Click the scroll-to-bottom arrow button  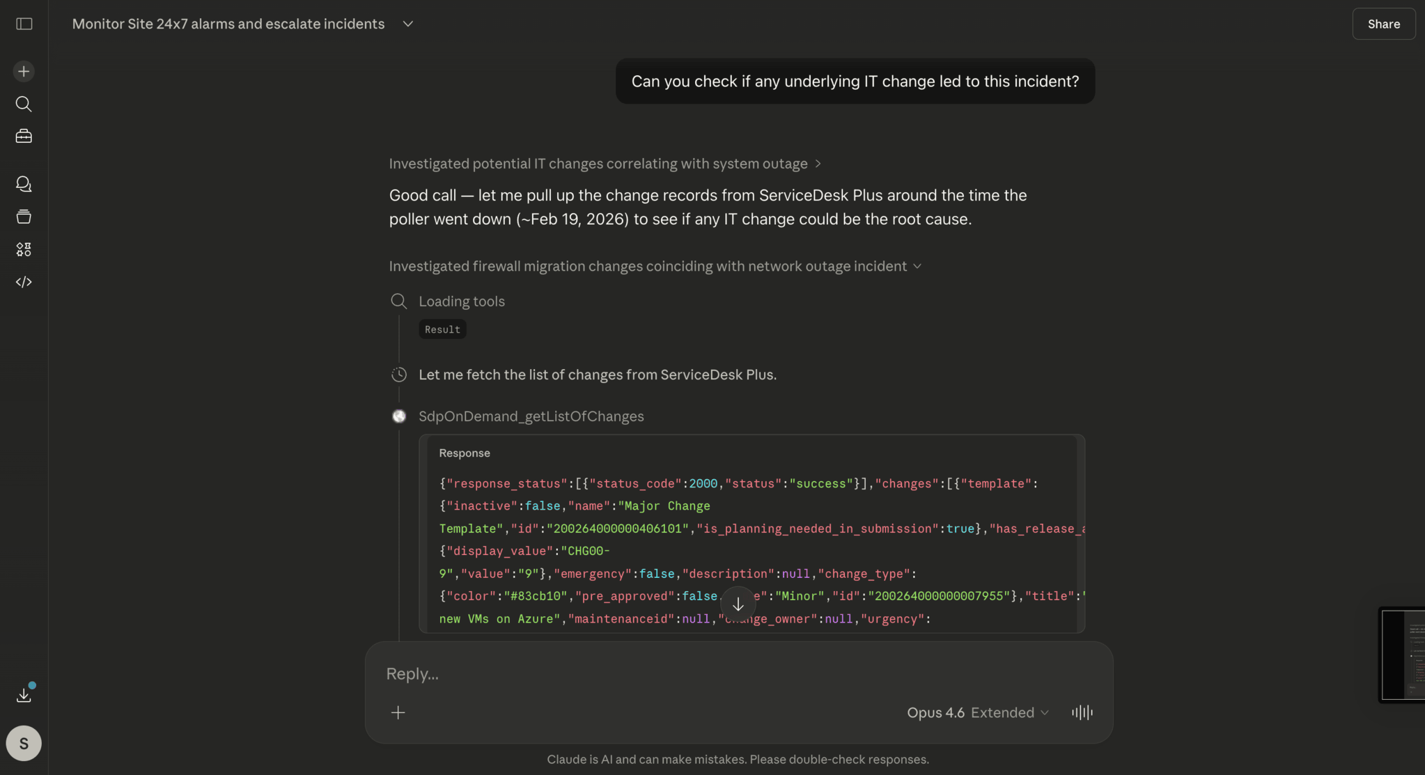pyautogui.click(x=738, y=604)
